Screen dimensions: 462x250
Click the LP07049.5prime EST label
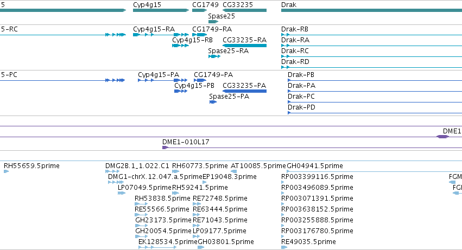click(144, 188)
